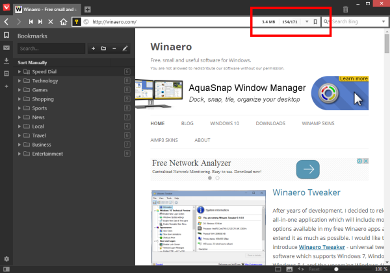Add a web panel
The height and width of the screenshot is (273, 390).
pos(6,86)
